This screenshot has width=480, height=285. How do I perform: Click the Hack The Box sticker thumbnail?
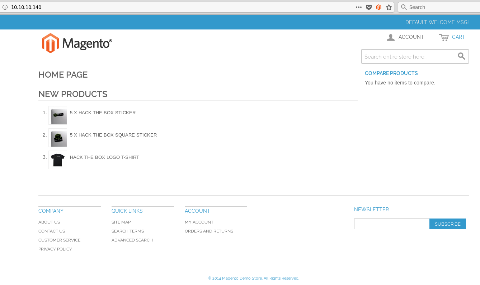[58, 115]
